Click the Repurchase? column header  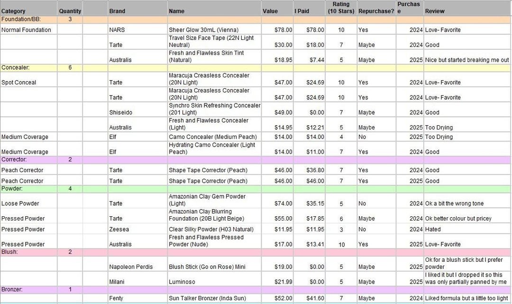click(376, 11)
